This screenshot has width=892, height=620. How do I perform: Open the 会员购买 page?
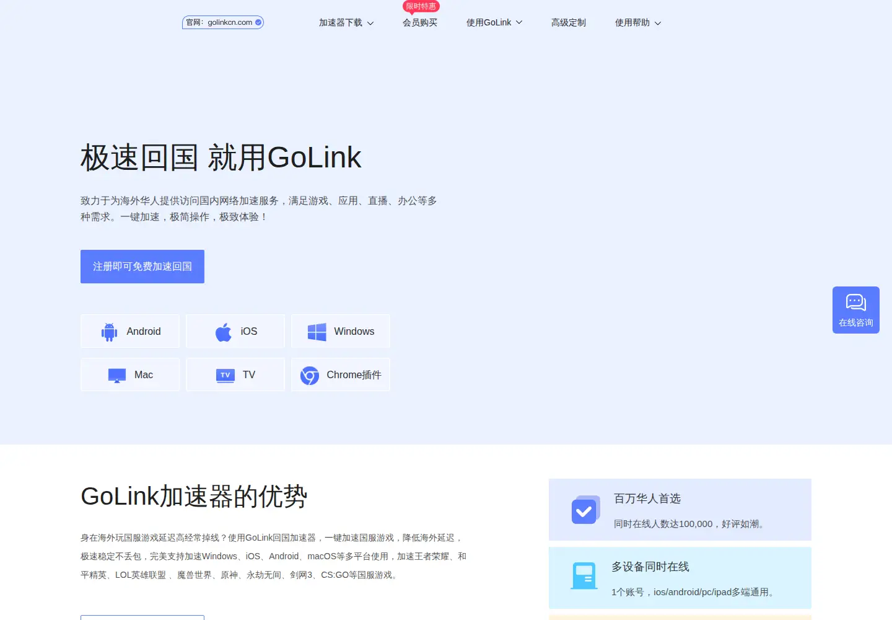(420, 22)
